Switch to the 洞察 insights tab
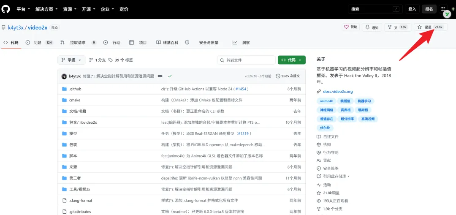The width and height of the screenshot is (456, 215). (241, 43)
